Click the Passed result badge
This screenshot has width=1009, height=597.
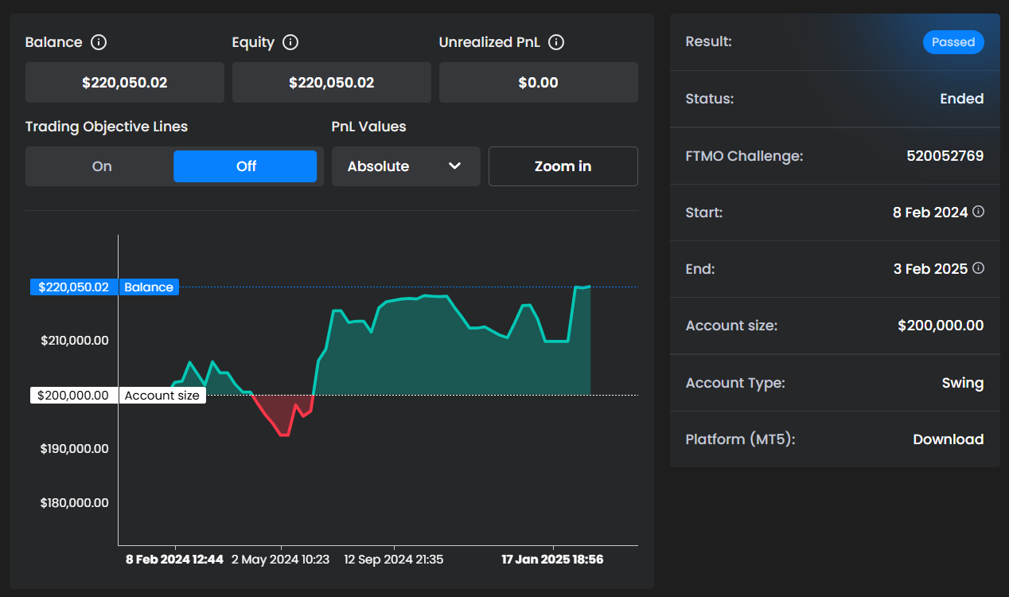953,42
